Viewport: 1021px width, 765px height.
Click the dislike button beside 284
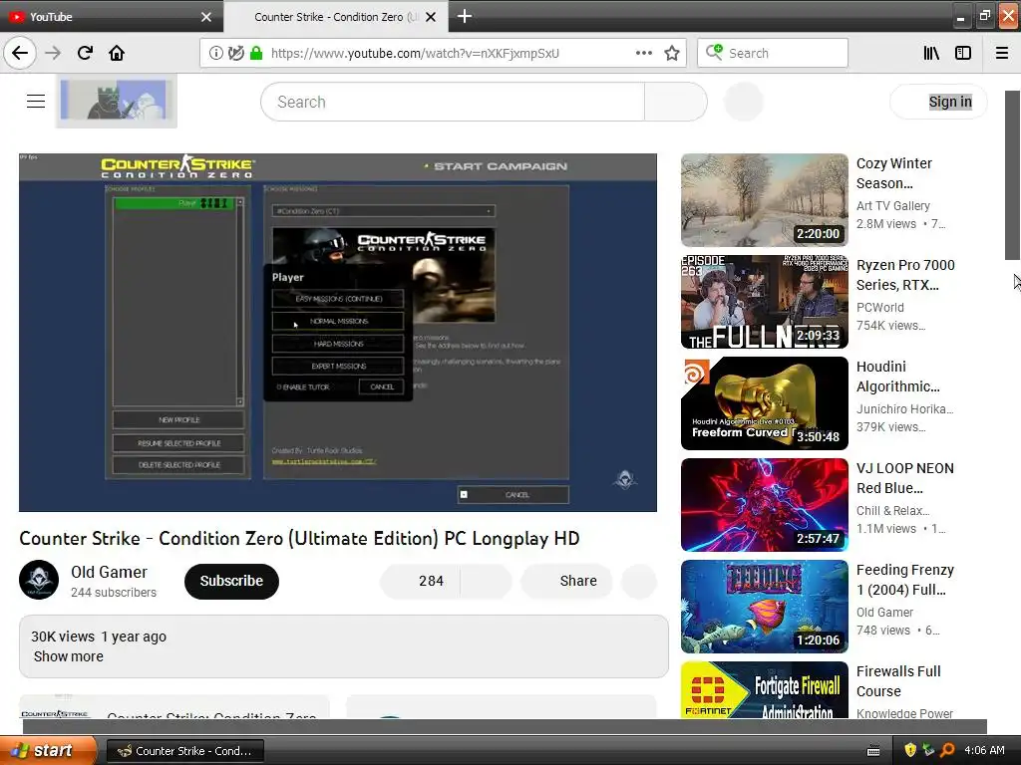point(487,581)
